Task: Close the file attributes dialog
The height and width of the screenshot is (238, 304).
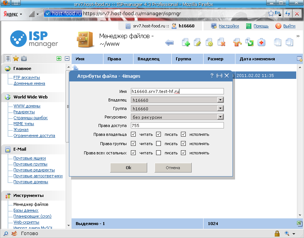Action: [x=227, y=76]
